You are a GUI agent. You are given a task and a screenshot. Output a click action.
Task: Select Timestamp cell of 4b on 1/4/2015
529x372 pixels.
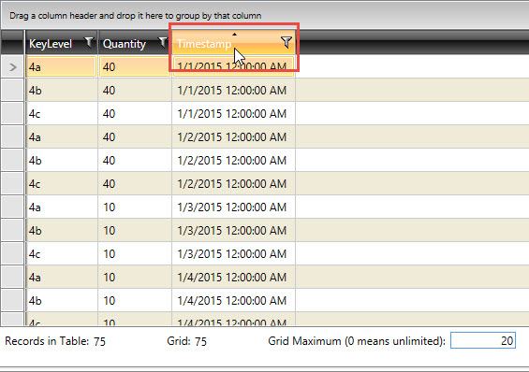(234, 300)
